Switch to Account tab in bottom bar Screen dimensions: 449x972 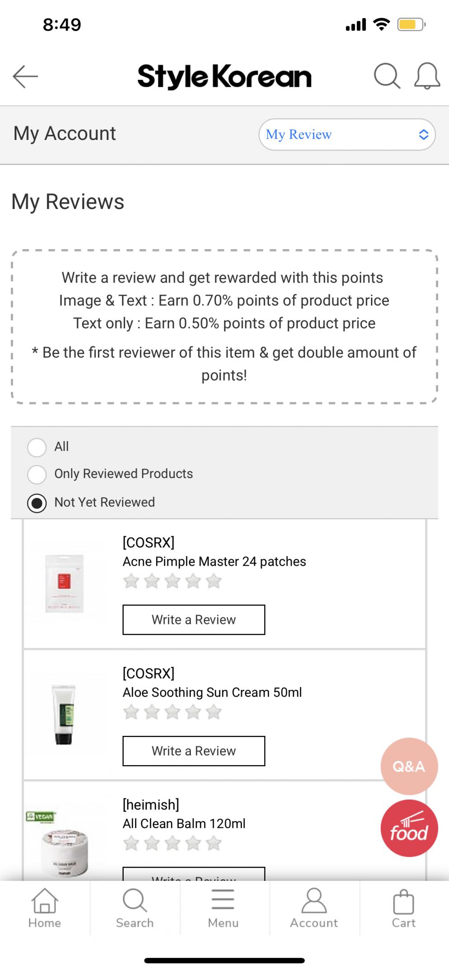pyautogui.click(x=314, y=908)
